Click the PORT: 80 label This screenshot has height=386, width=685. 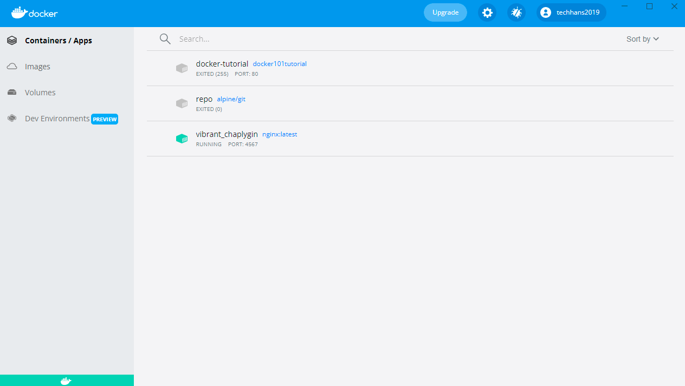click(247, 74)
